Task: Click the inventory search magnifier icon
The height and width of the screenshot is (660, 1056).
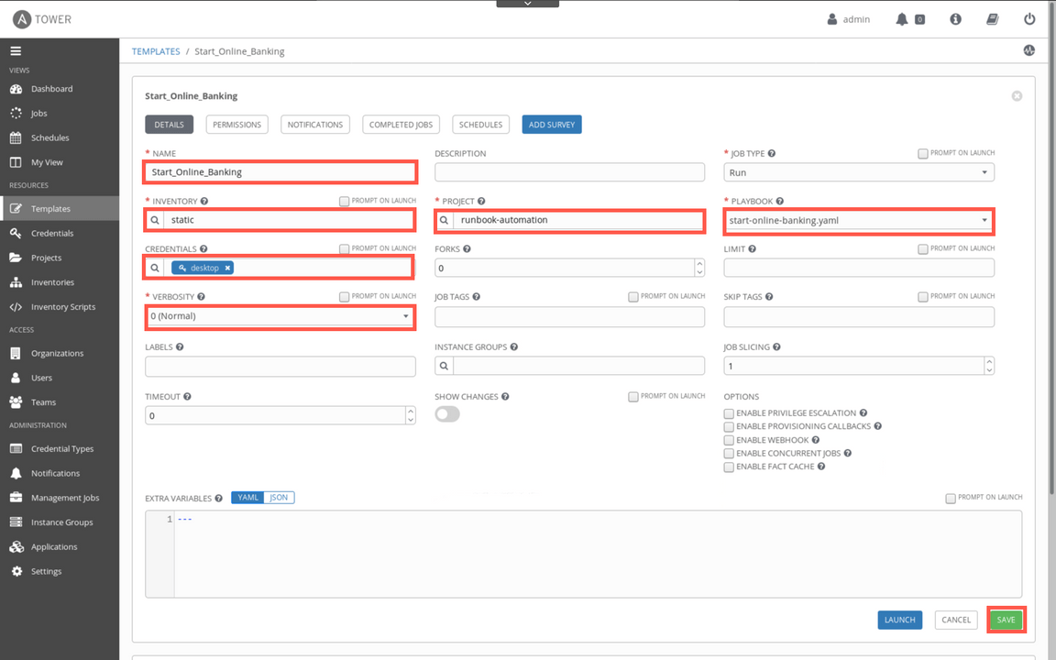Action: point(156,220)
